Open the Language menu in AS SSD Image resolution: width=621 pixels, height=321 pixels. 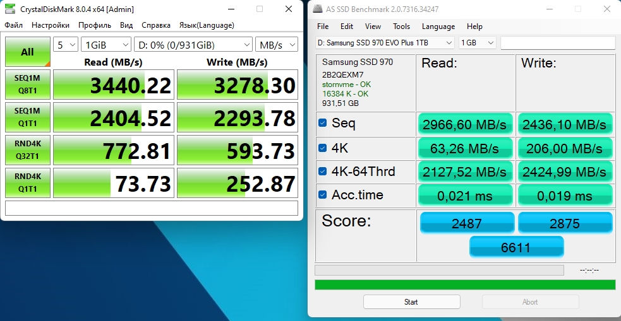(438, 26)
